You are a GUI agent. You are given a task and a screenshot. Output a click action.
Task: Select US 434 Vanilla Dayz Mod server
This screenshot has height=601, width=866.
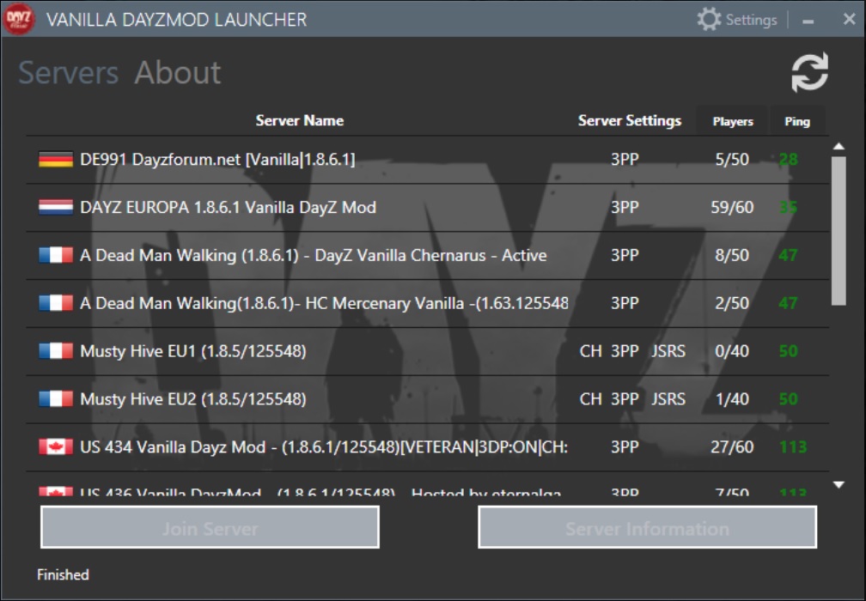(428, 446)
